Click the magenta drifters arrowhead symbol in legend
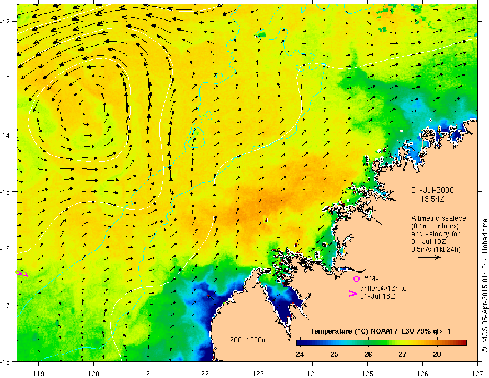This screenshot has width=489, height=378. 352,294
